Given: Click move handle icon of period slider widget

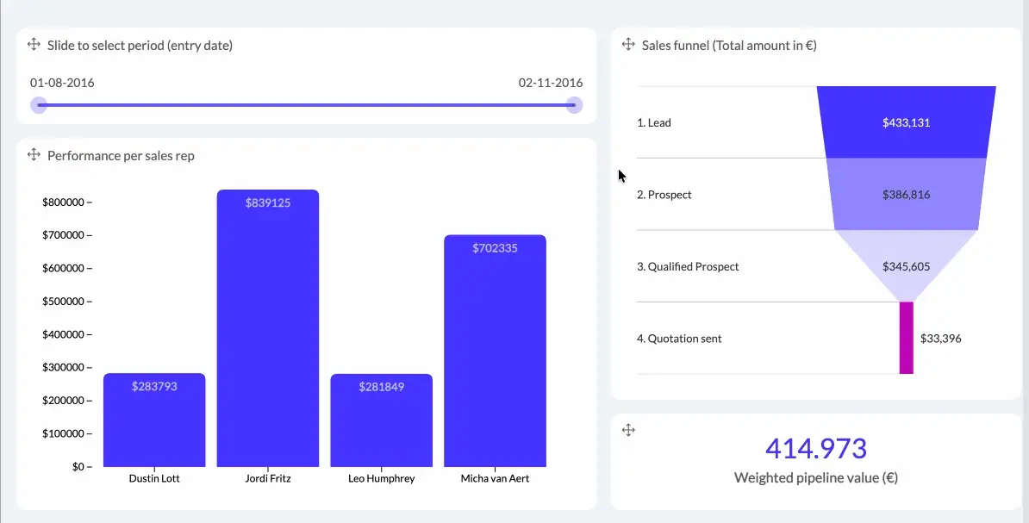Looking at the screenshot, I should (34, 45).
